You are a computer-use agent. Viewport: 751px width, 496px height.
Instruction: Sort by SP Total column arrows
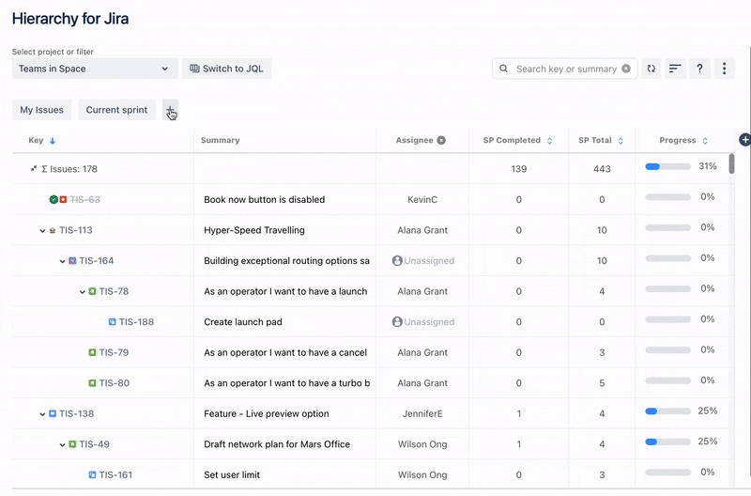point(621,140)
